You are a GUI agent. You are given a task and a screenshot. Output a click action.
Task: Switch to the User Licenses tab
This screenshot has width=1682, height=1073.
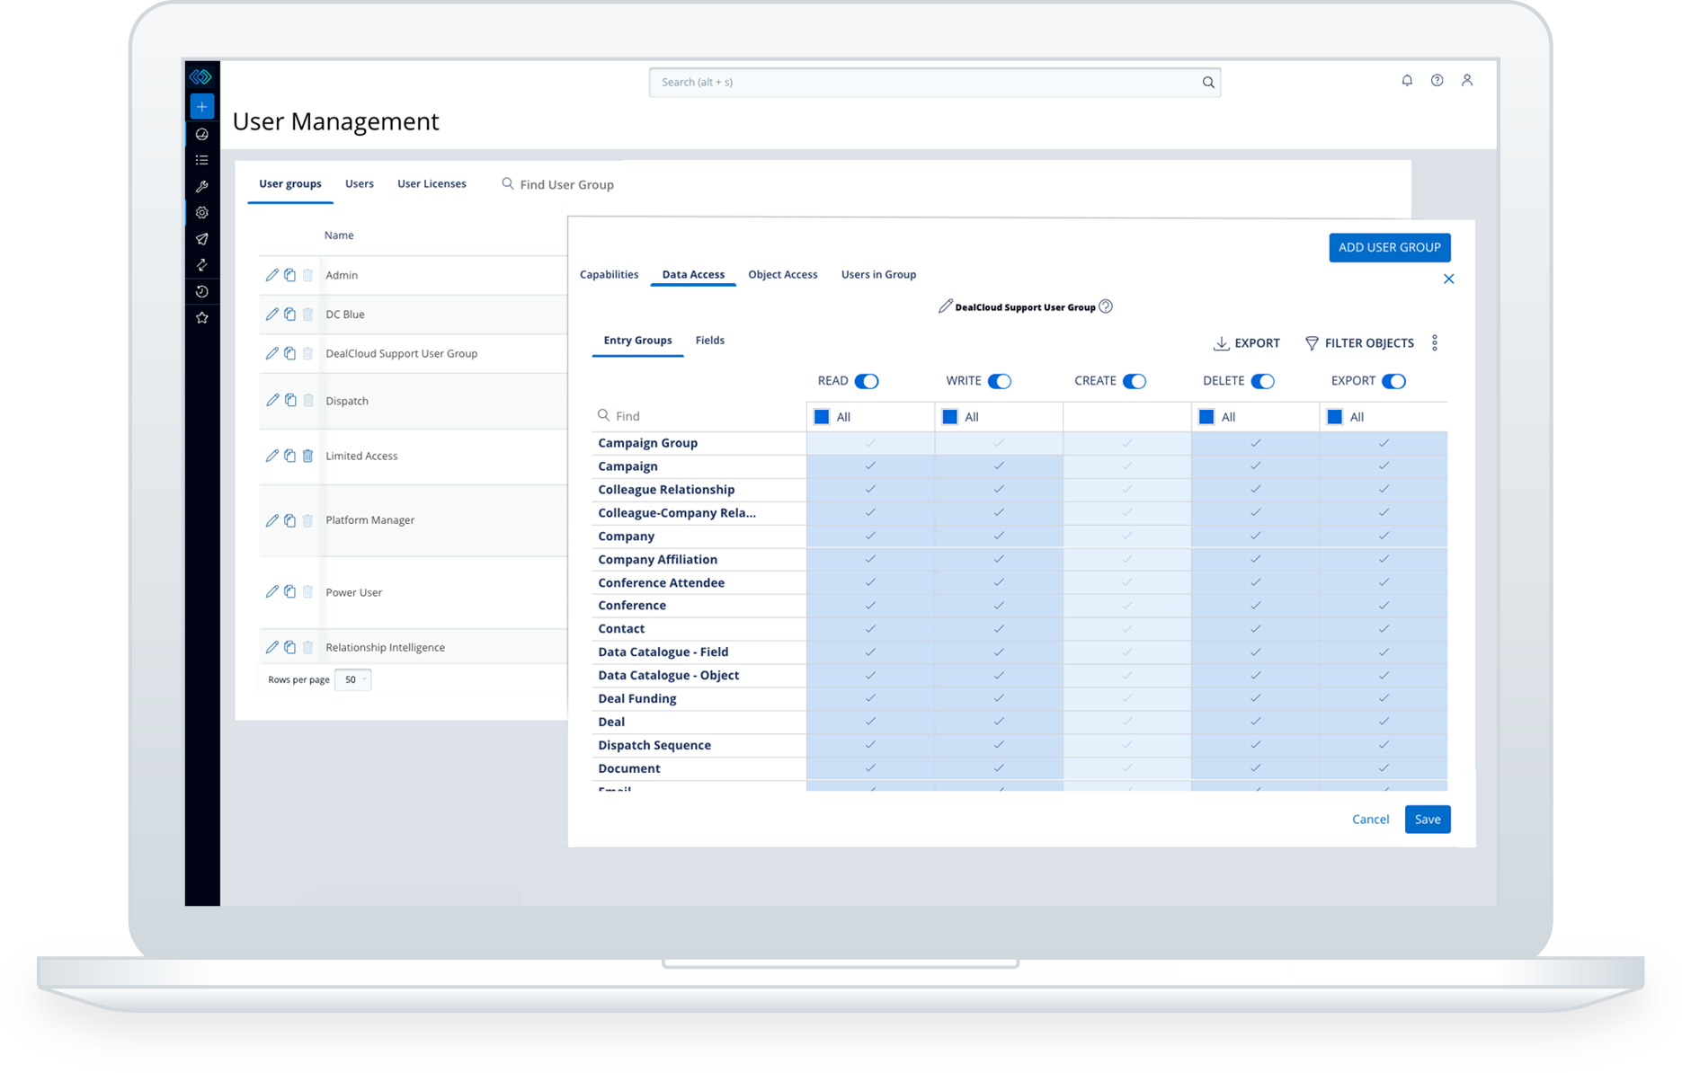432,183
